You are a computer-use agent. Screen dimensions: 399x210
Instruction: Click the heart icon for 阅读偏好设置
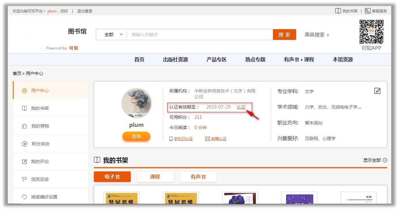24,197
